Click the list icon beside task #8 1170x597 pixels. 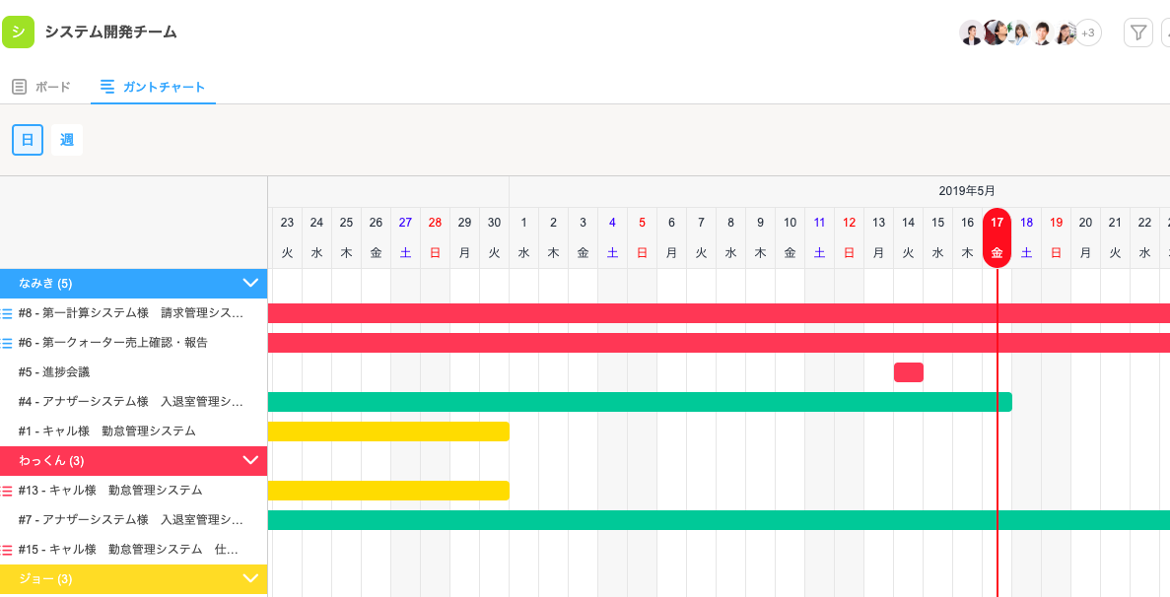pos(7,314)
